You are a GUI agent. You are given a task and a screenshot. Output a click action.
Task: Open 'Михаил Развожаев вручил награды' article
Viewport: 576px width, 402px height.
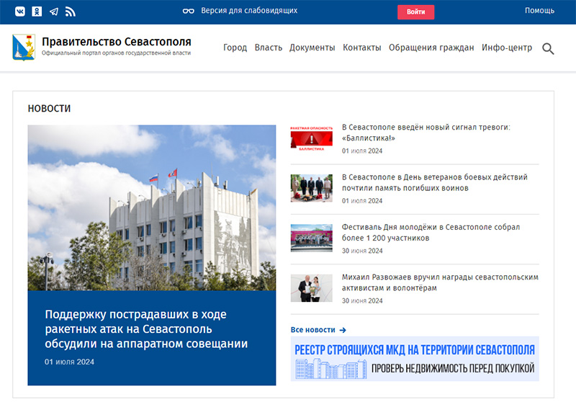click(440, 282)
